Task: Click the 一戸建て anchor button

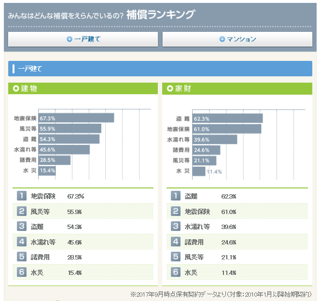Action: 83,39
